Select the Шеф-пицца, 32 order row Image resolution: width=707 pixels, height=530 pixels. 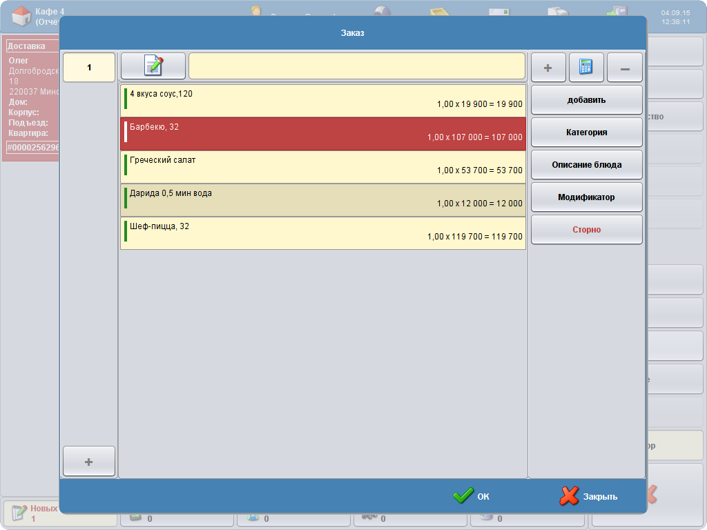coord(323,233)
